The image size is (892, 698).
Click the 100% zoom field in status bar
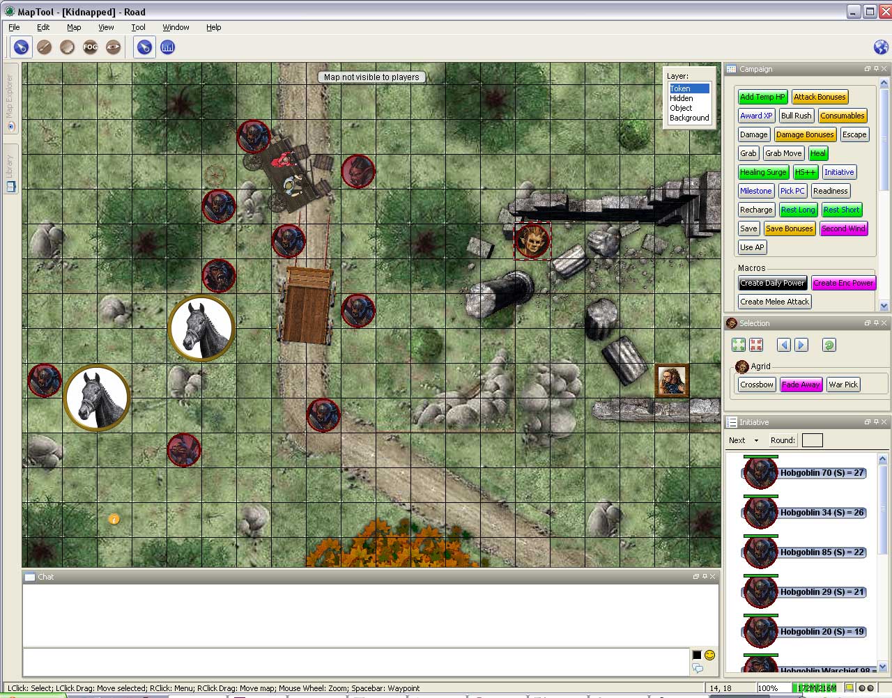[772, 688]
